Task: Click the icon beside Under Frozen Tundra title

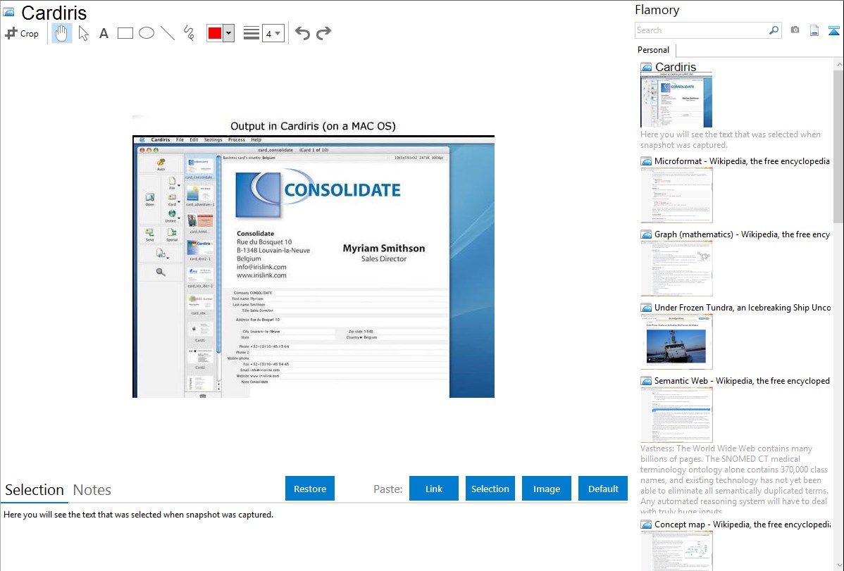Action: (647, 308)
